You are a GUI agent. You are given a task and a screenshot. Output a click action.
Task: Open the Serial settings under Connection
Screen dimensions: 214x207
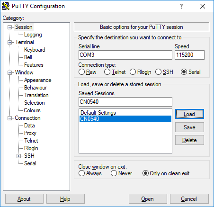tap(30, 163)
